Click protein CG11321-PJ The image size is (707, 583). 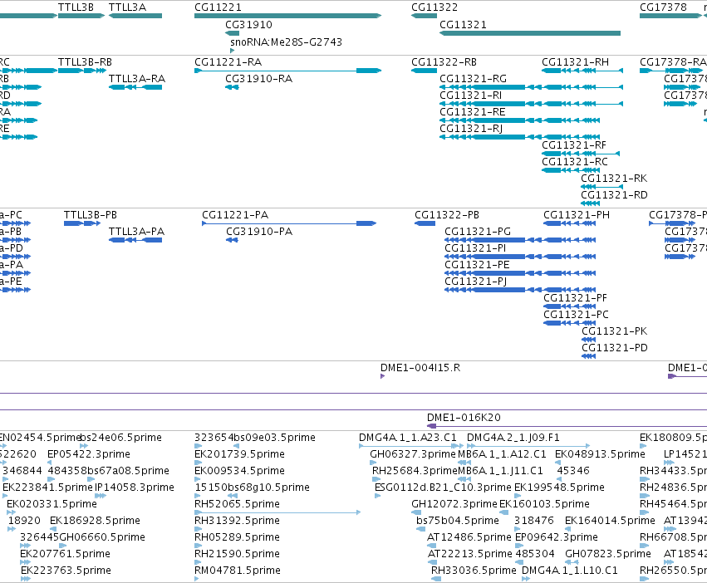(476, 282)
